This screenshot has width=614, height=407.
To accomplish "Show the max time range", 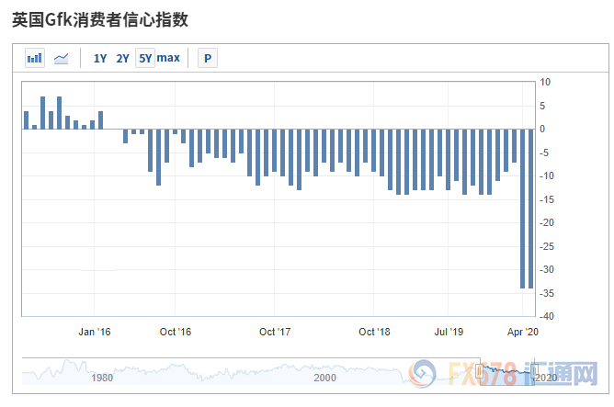I will [x=168, y=59].
